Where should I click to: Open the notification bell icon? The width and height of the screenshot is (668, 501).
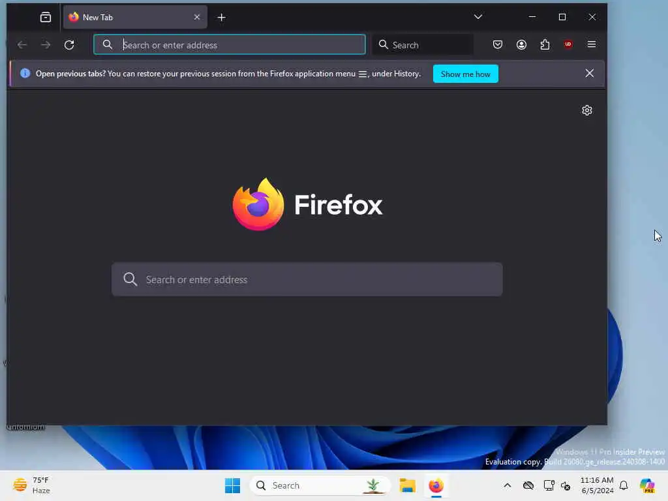(624, 485)
